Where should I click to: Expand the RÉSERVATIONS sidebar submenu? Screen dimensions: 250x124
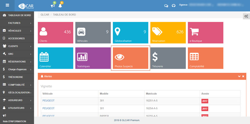[17, 62]
